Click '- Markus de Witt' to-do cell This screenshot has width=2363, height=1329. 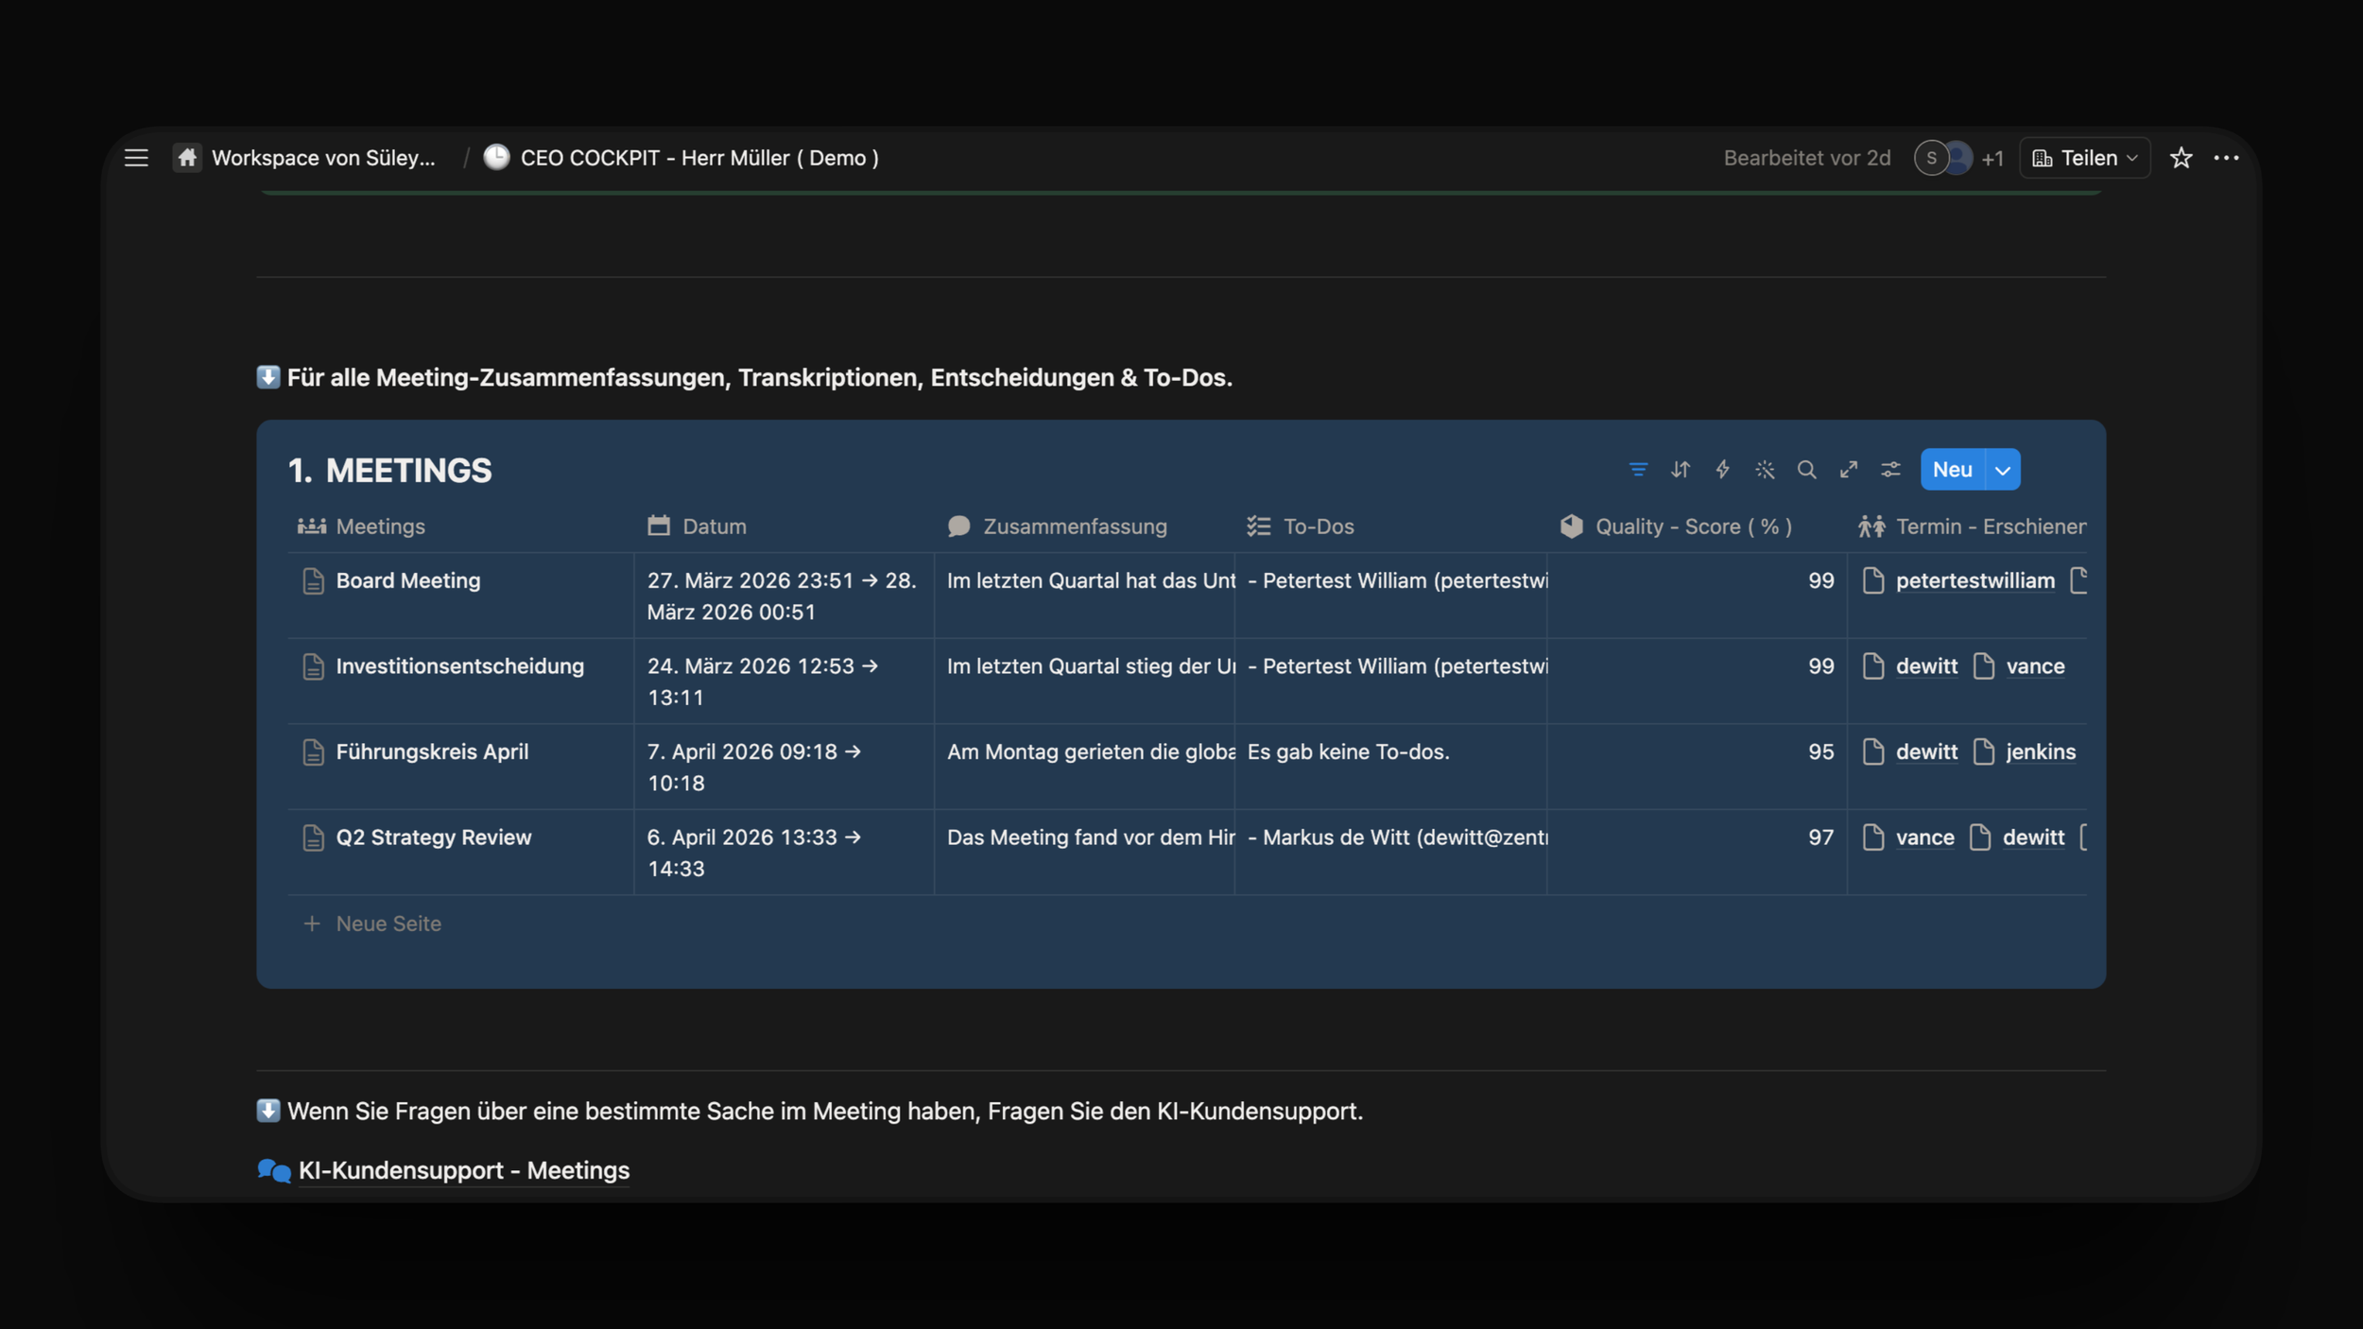1390,853
